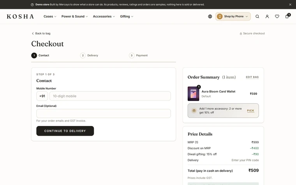Select the Delivery step

[x=89, y=56]
